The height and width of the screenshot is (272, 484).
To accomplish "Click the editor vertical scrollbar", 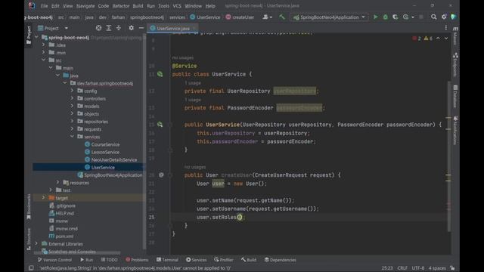I will (x=448, y=156).
